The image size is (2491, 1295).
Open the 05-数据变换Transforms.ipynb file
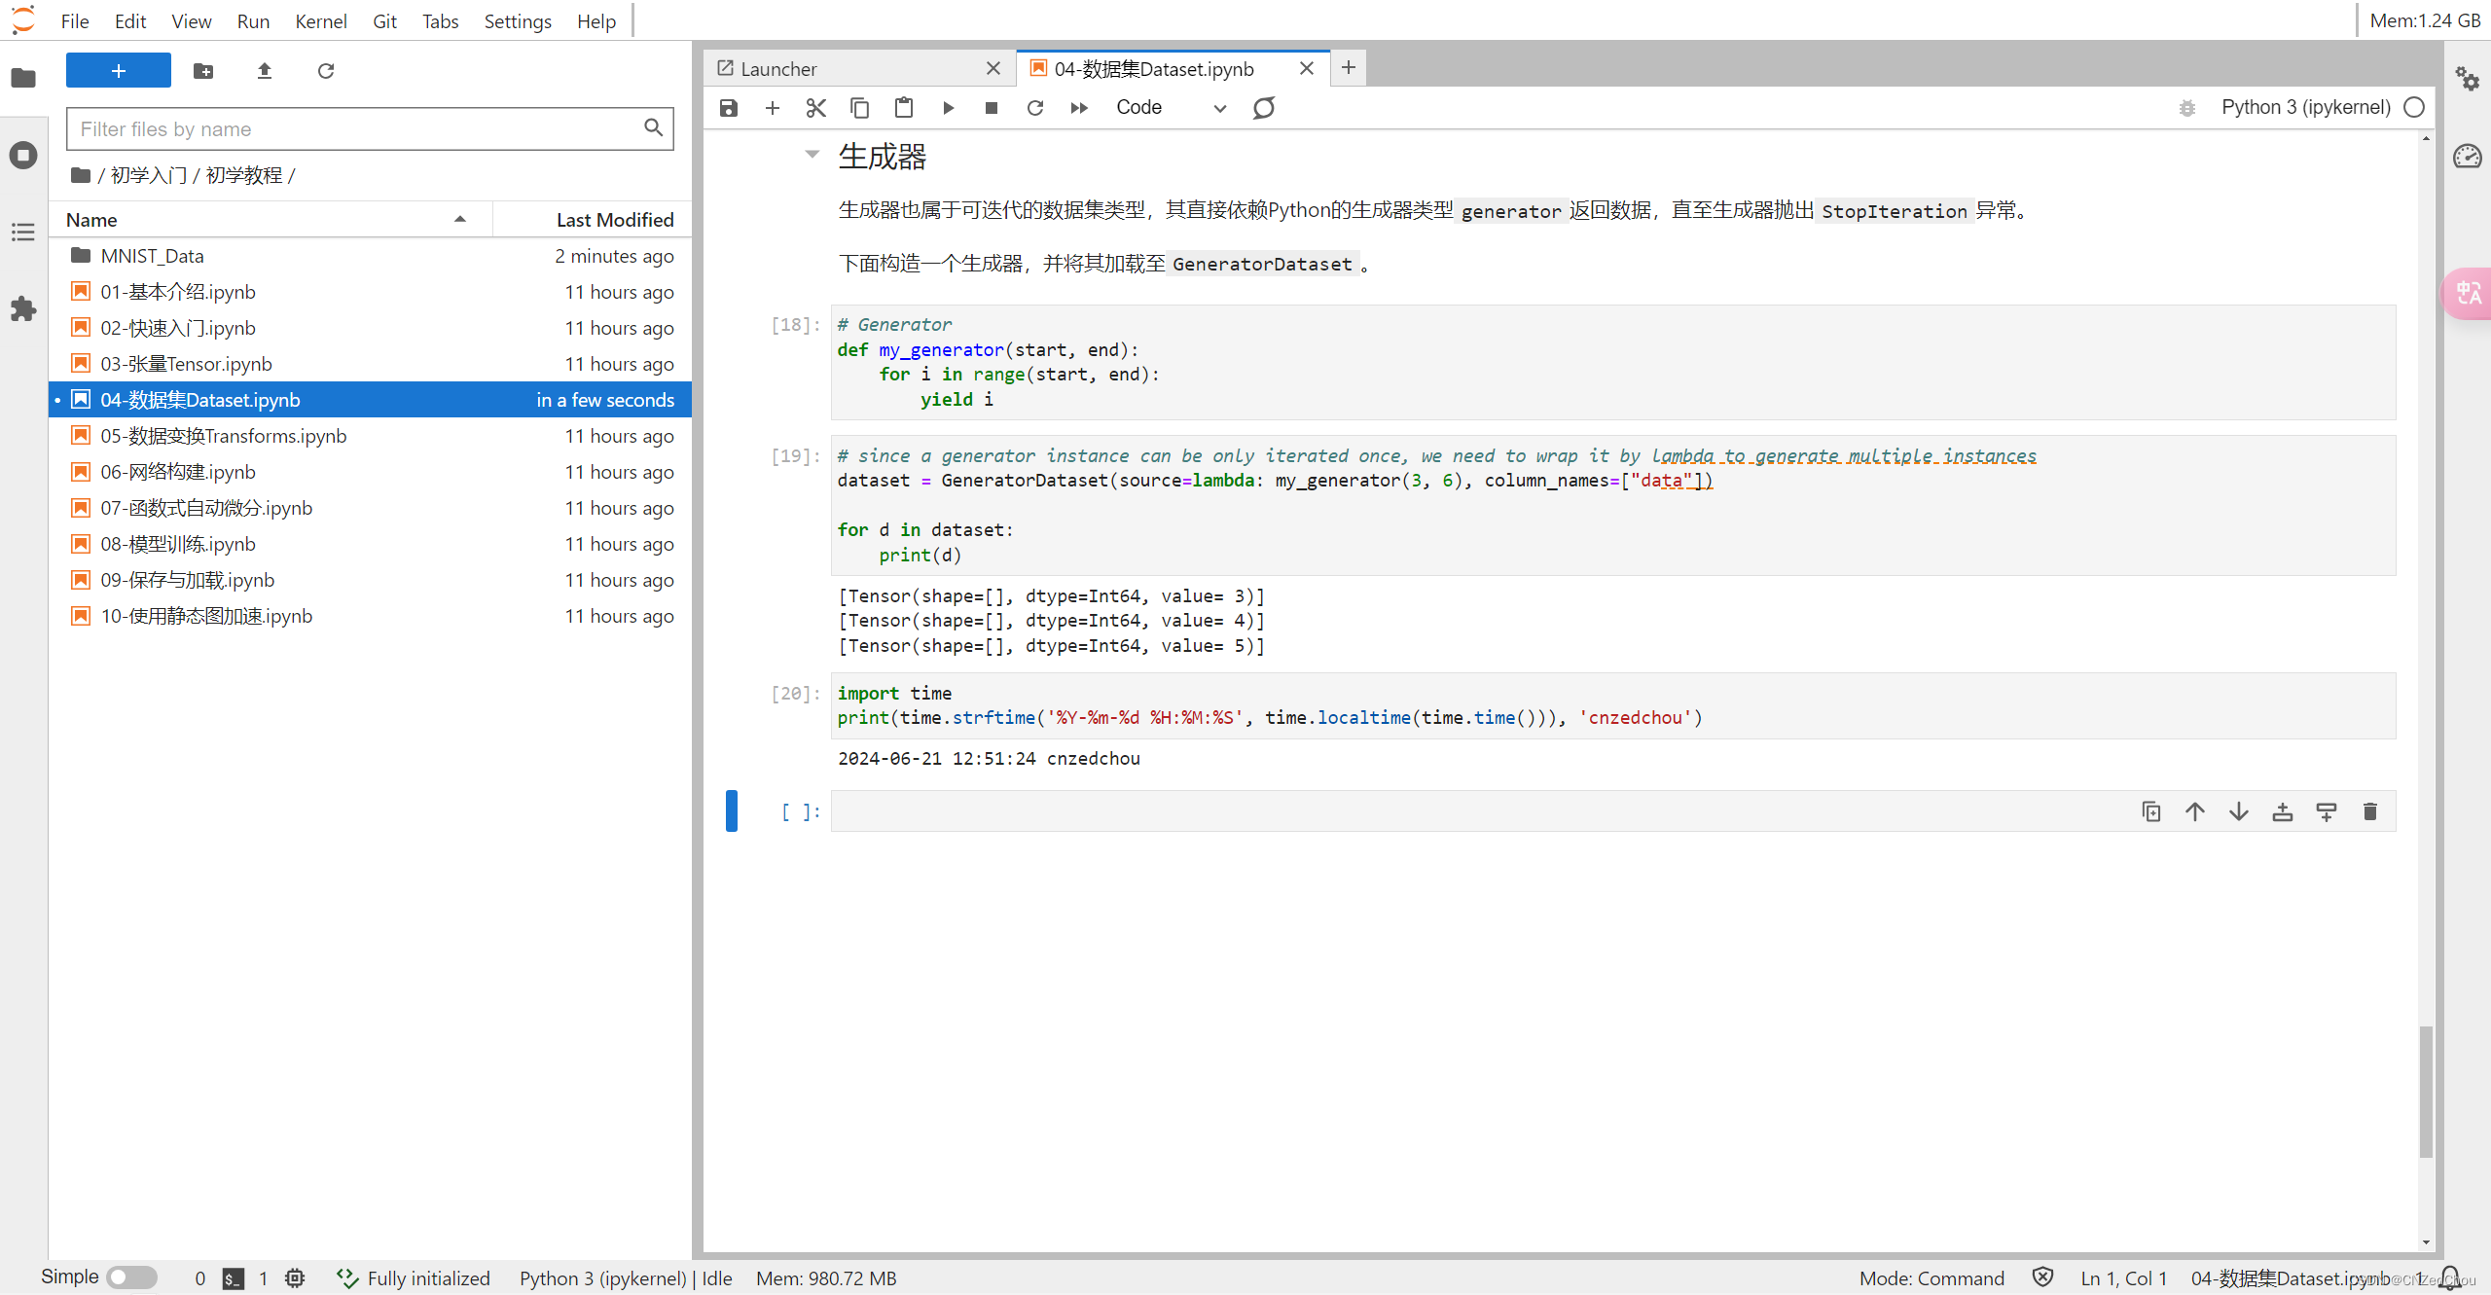pos(223,436)
